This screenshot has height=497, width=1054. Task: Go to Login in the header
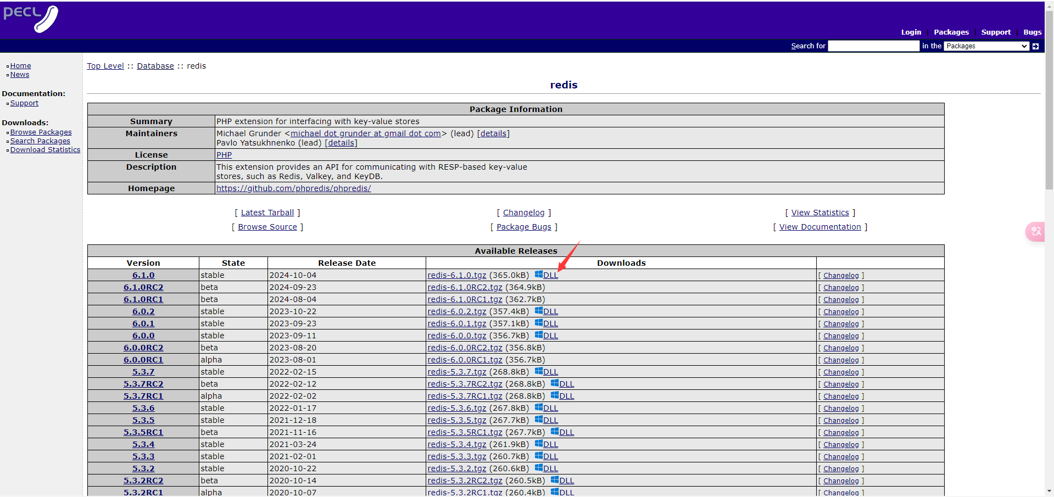click(911, 32)
